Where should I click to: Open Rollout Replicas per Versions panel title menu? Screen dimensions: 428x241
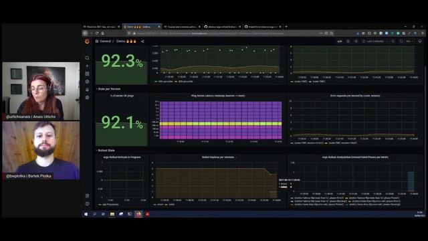pos(218,157)
